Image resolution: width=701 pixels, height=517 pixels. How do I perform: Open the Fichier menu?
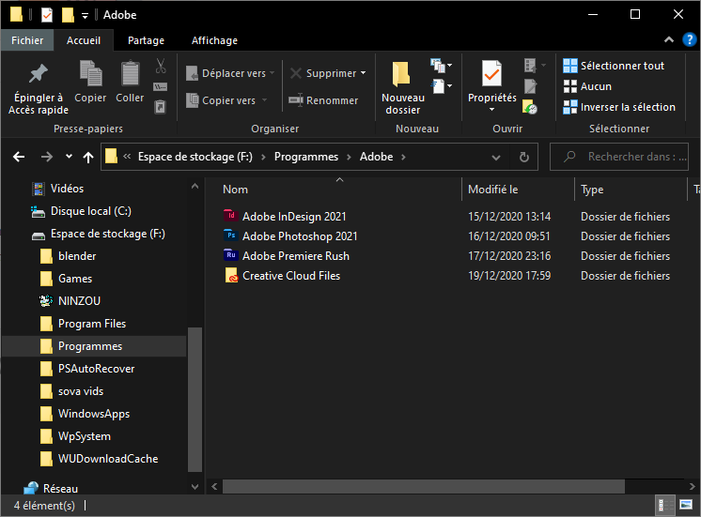coord(27,40)
